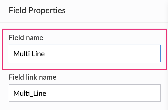Click the word "link" in the second label
Image resolution: width=168 pixels, height=110 pixels.
point(31,77)
